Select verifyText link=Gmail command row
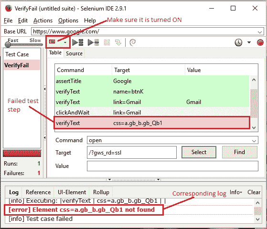 point(152,102)
